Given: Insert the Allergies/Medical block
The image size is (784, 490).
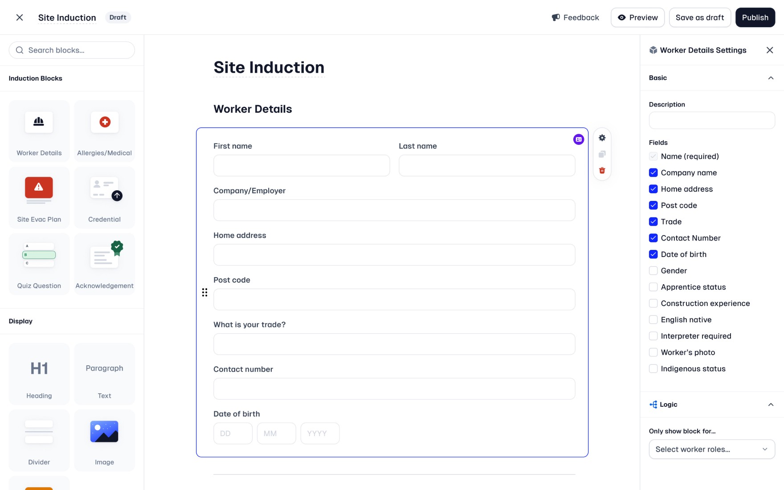Looking at the screenshot, I should coord(104,131).
